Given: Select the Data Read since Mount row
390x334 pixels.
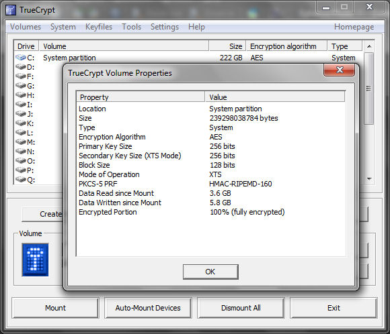Looking at the screenshot, I should (x=210, y=193).
